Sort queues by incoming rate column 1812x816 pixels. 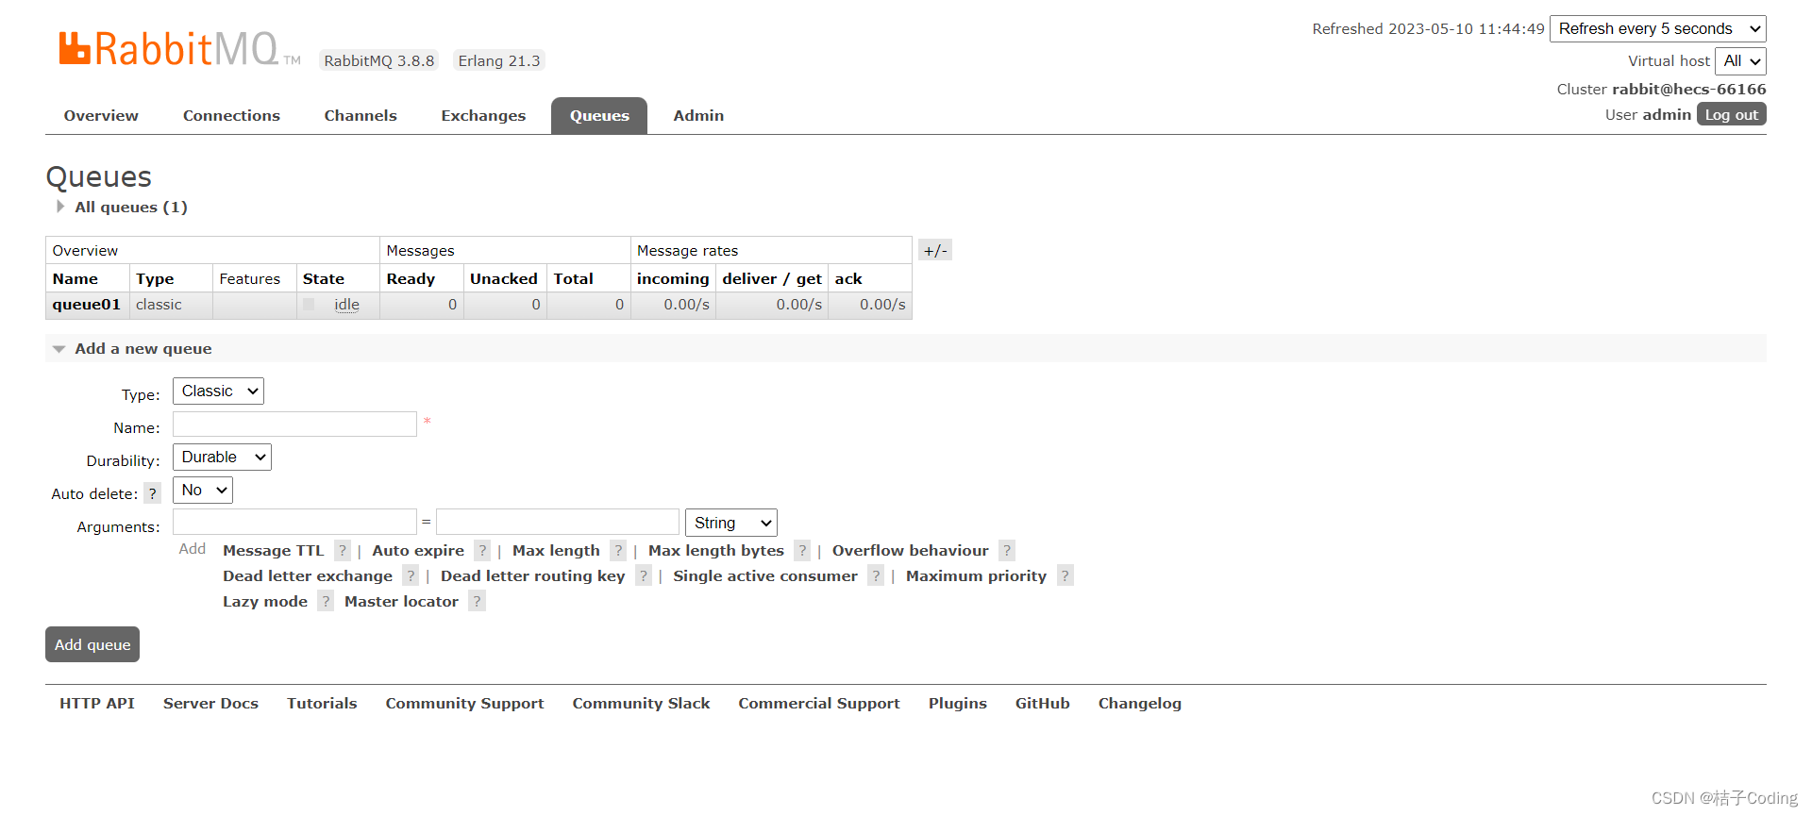[x=673, y=279]
